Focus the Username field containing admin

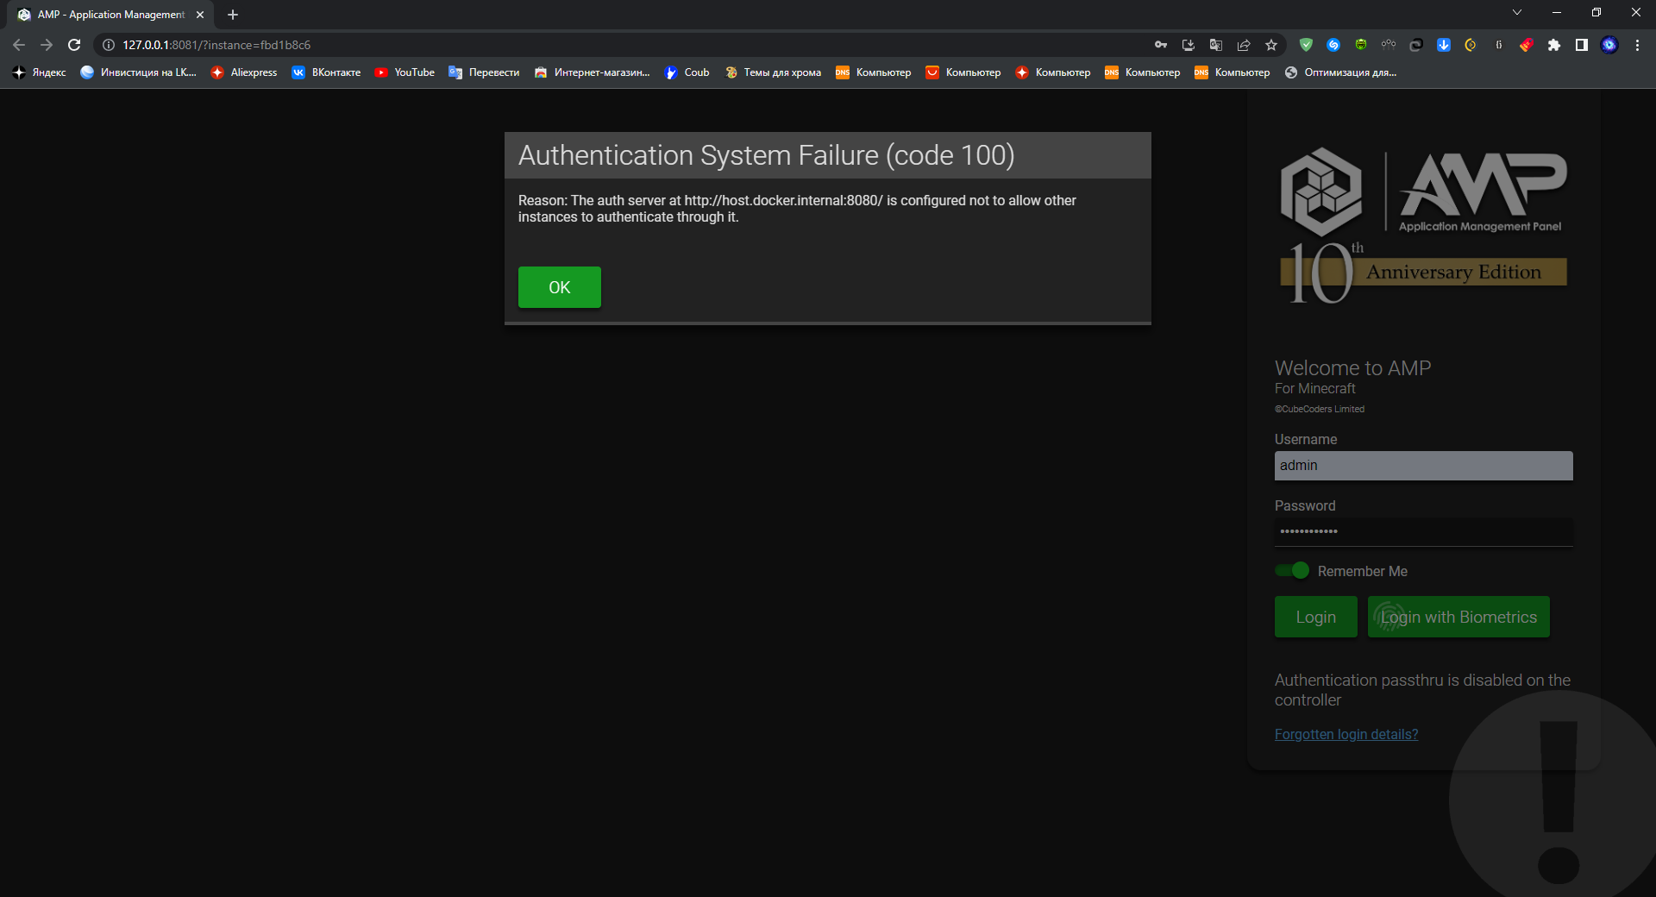(1423, 466)
